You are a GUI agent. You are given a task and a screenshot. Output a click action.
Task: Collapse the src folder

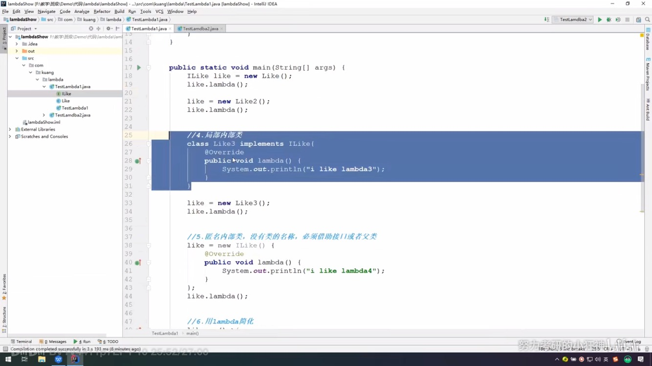pos(17,58)
